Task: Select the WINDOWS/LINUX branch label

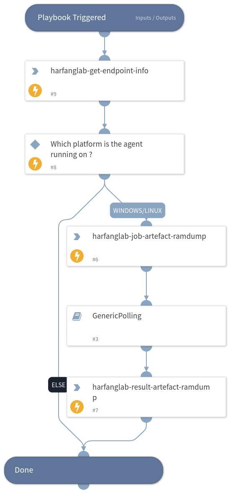Action: [138, 210]
